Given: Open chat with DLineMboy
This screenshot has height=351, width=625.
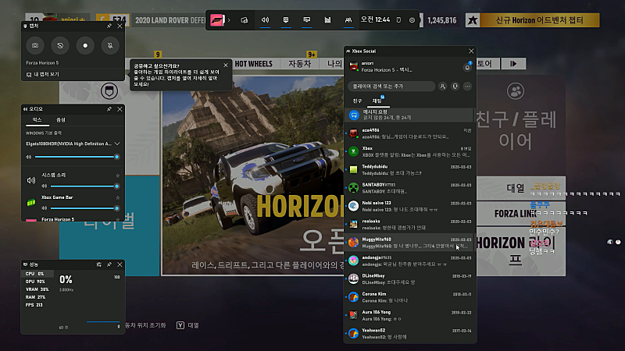Looking at the screenshot, I should (409, 279).
